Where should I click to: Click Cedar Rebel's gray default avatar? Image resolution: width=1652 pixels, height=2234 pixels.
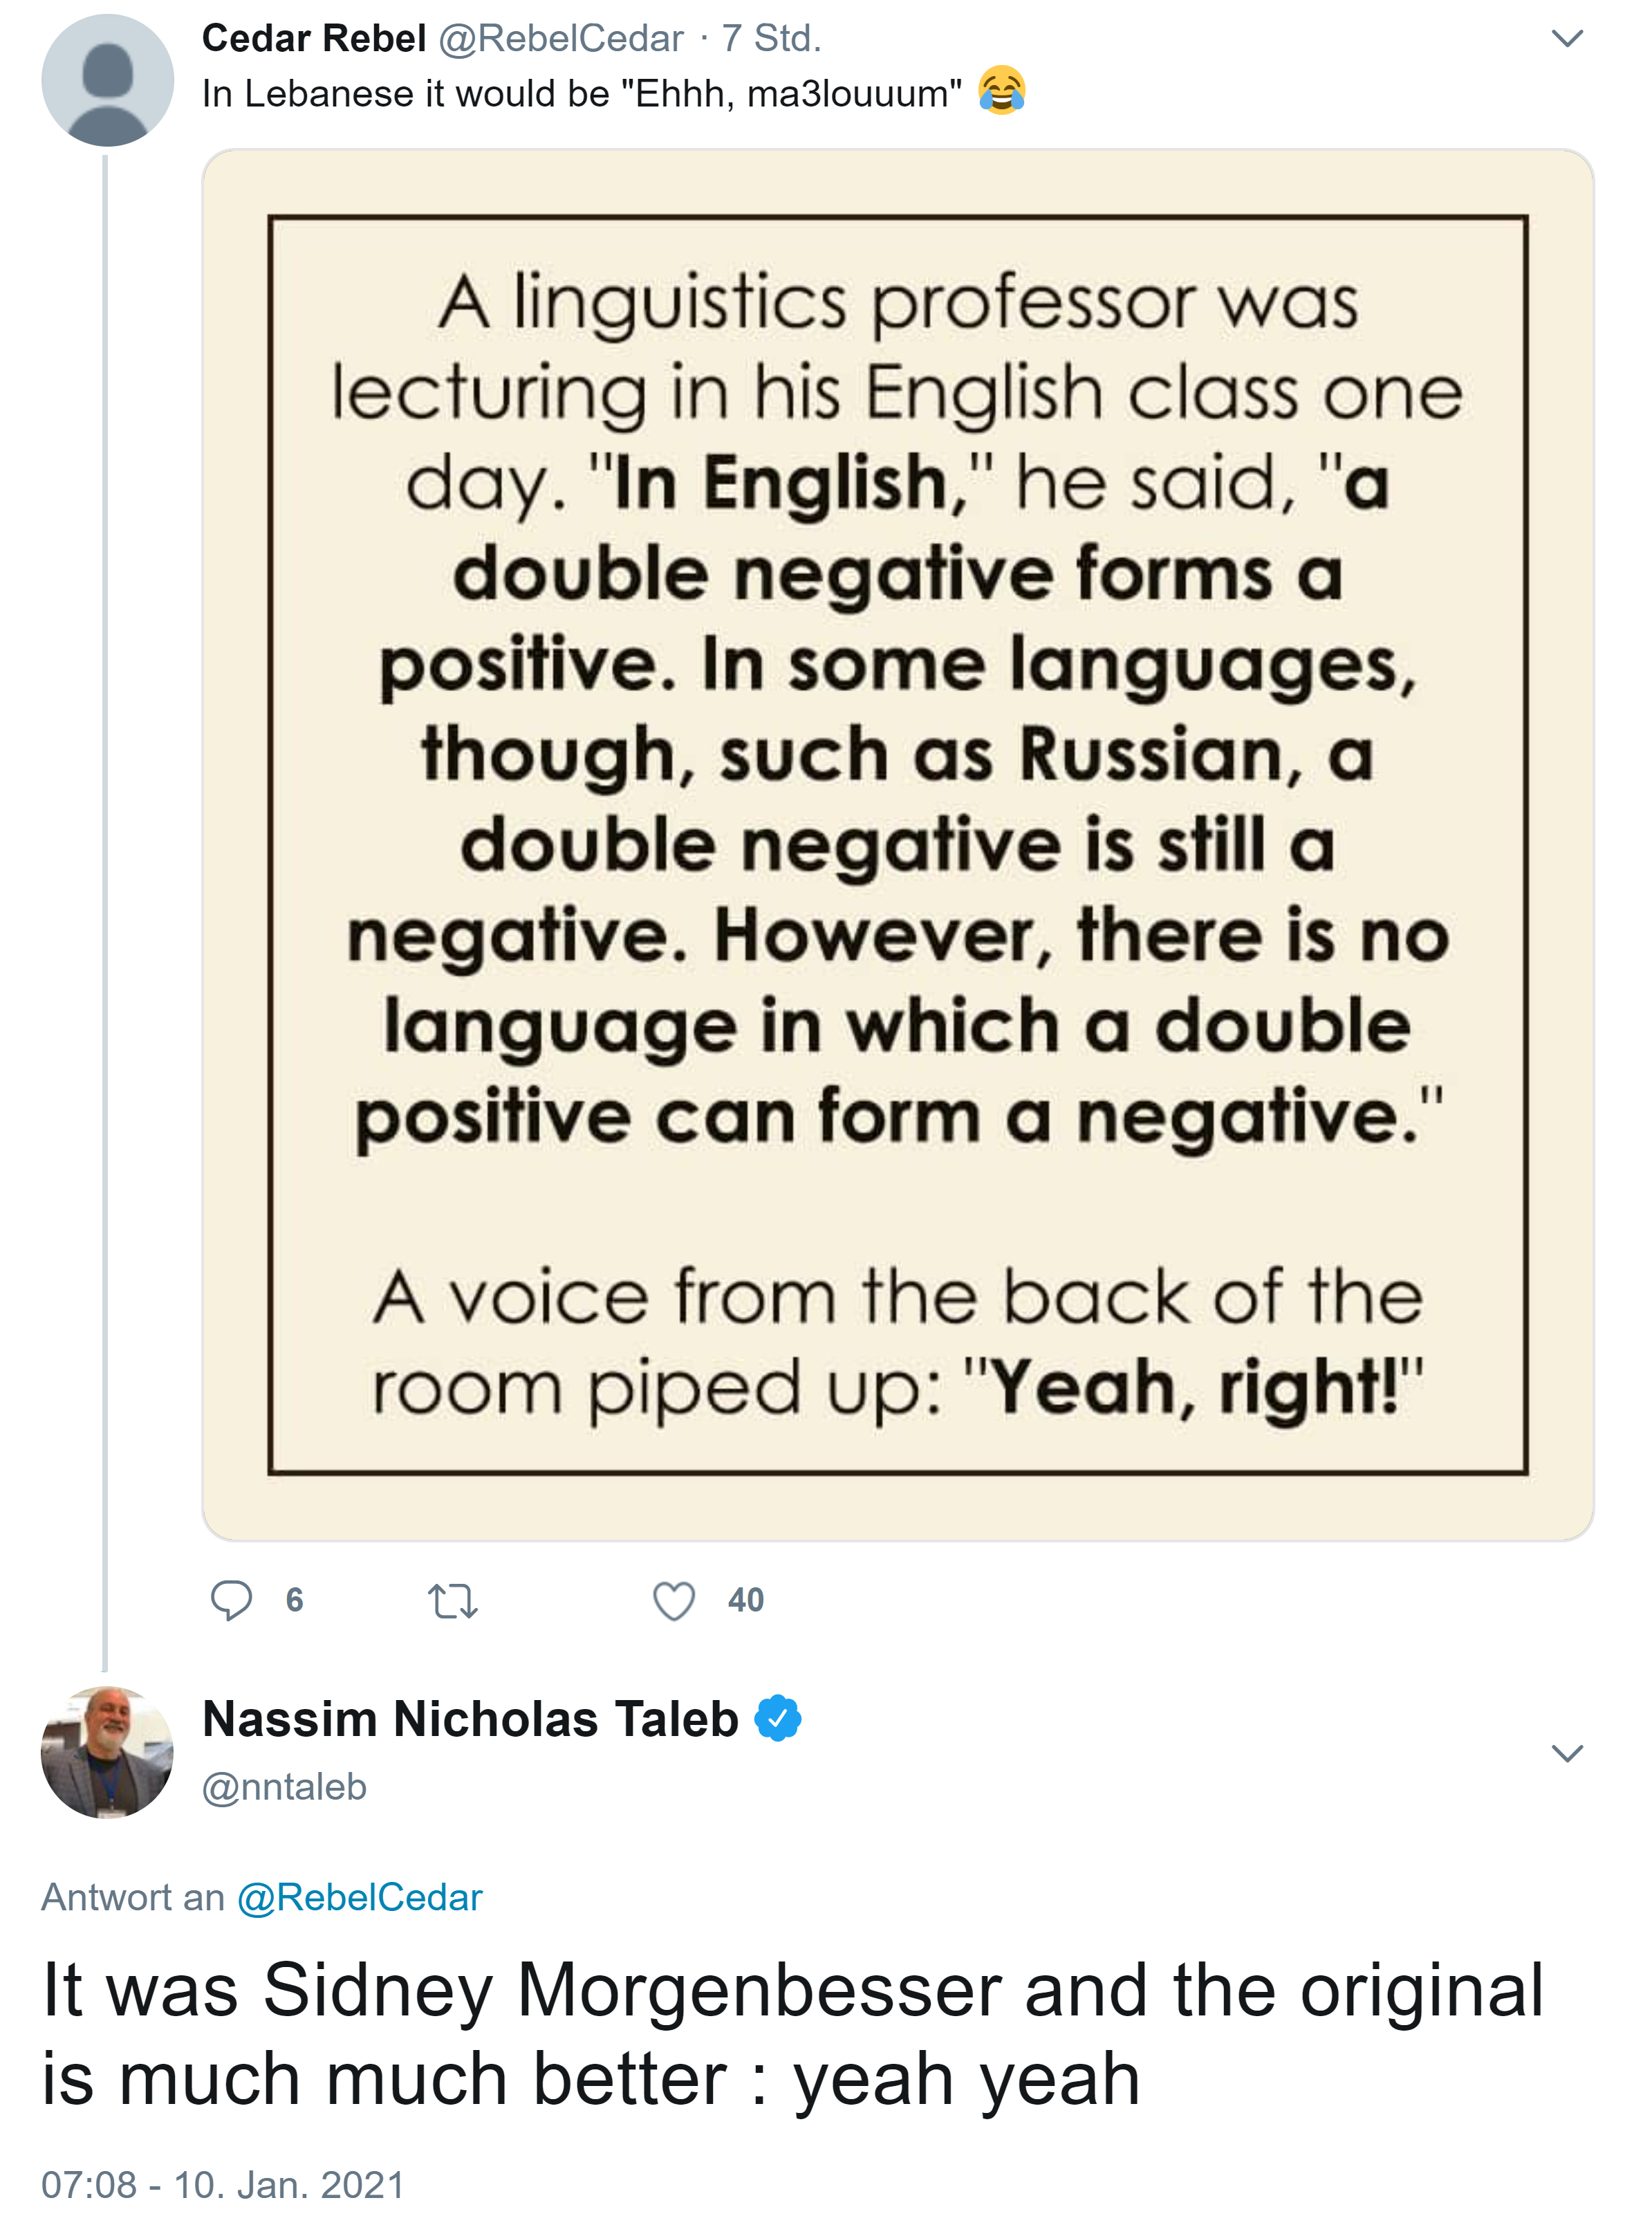coord(107,80)
